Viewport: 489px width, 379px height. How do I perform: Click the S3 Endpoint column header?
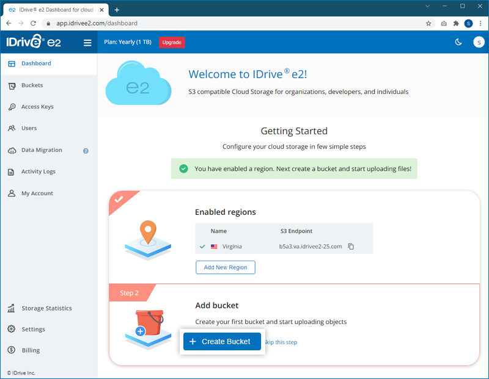tap(296, 231)
